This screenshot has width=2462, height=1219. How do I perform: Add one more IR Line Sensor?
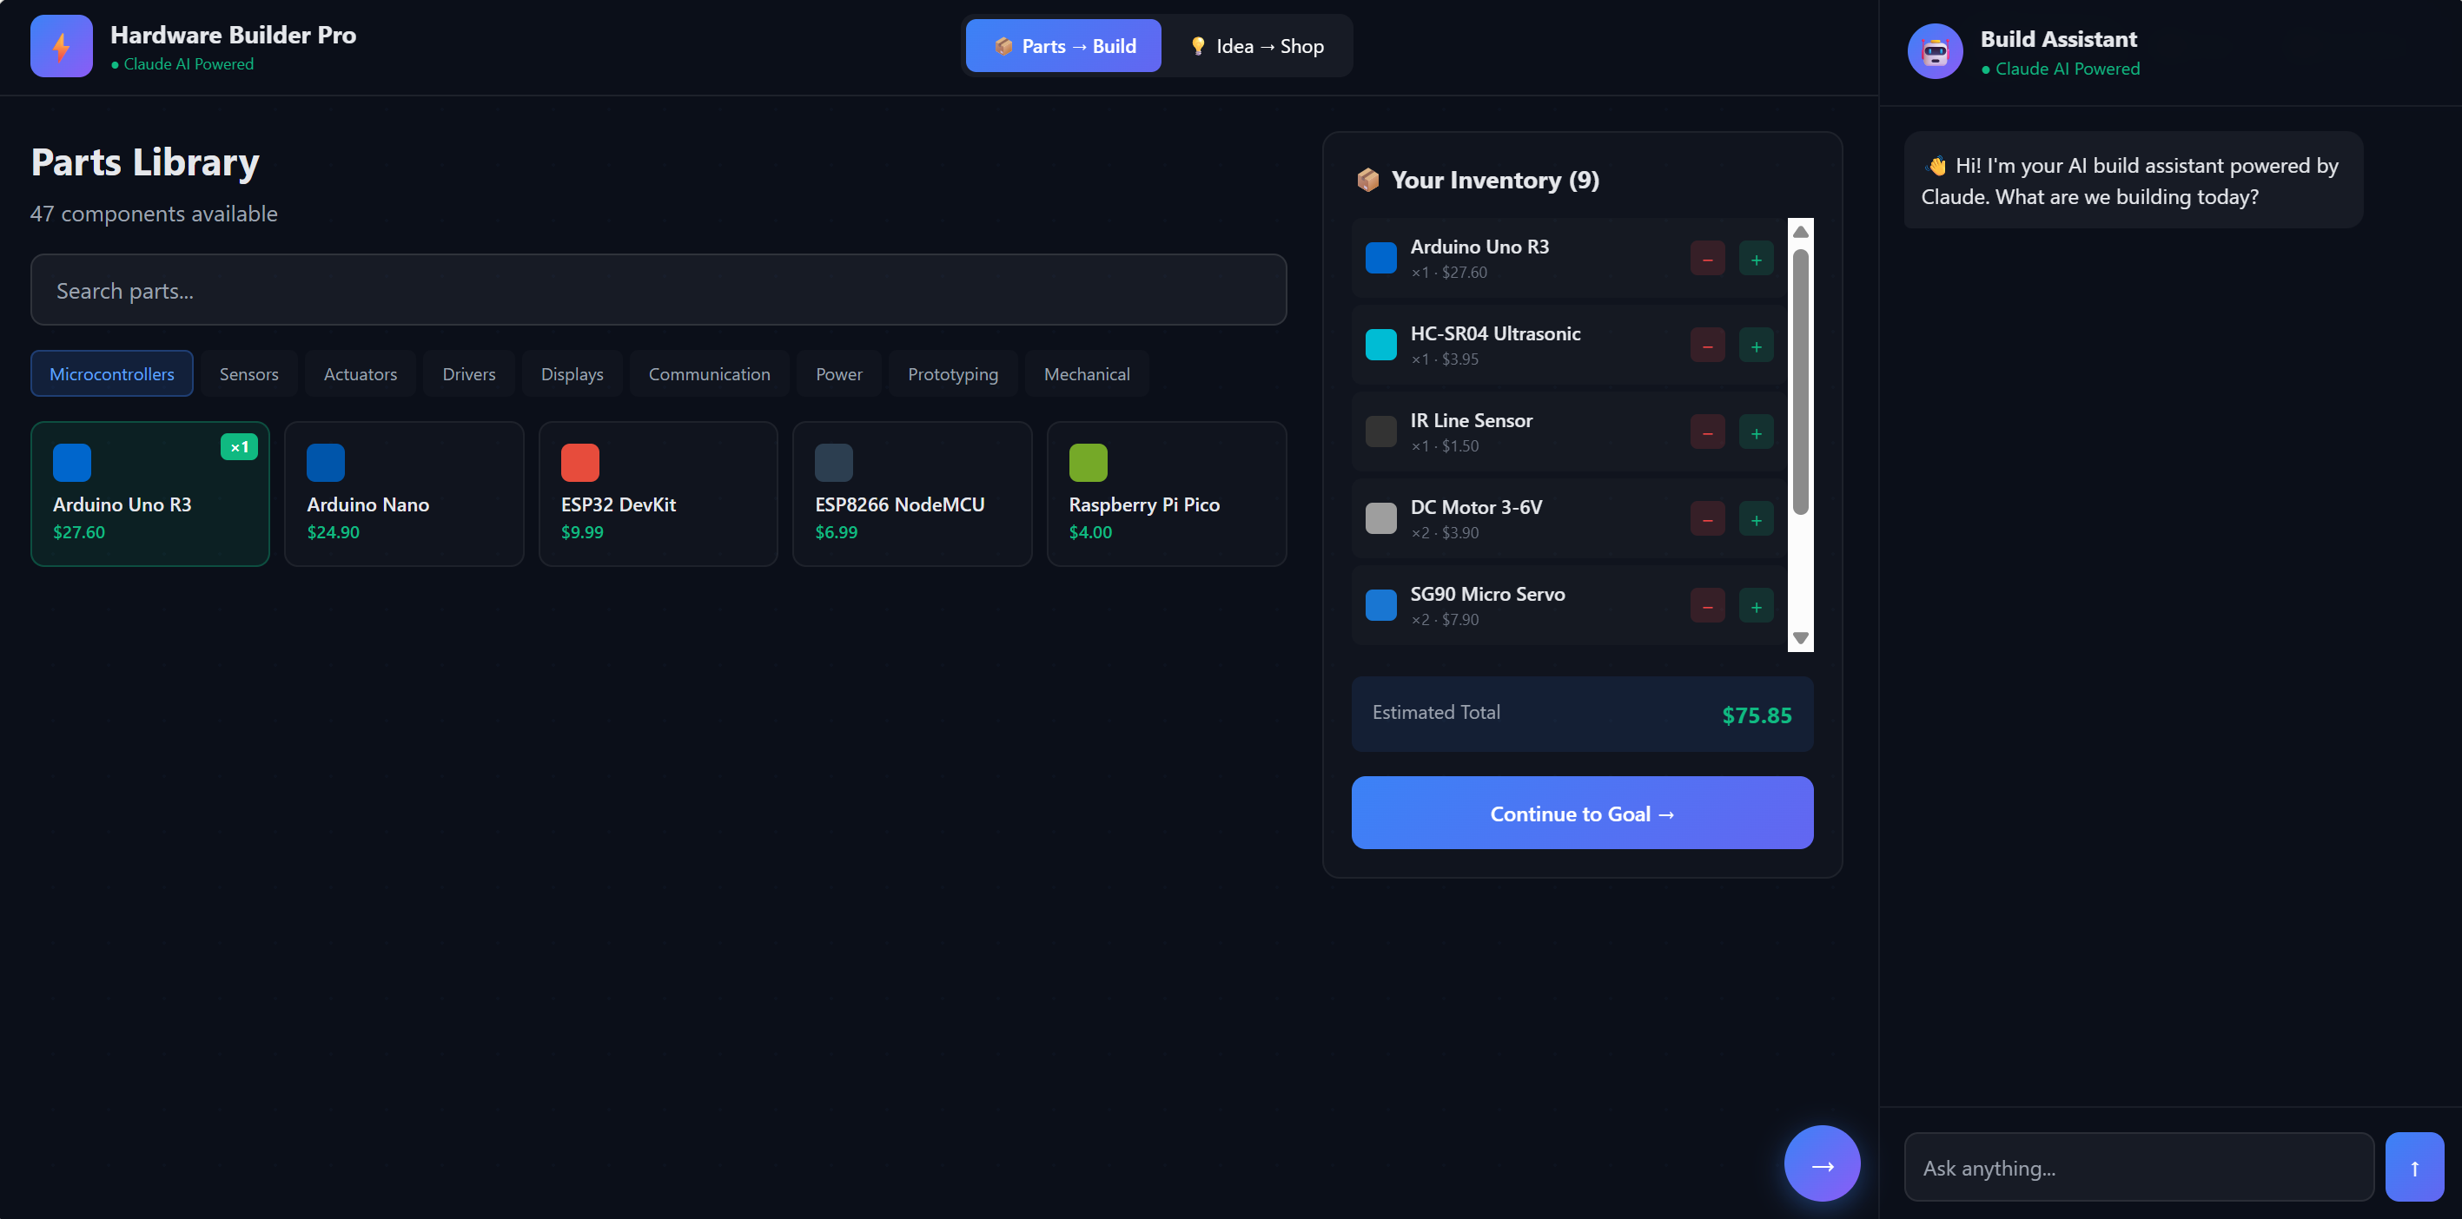pos(1755,432)
